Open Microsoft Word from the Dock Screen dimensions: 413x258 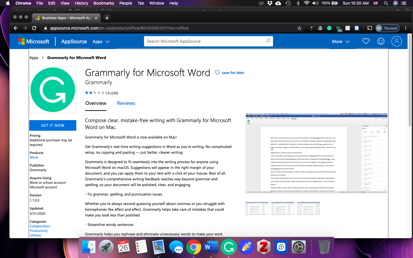[211, 247]
